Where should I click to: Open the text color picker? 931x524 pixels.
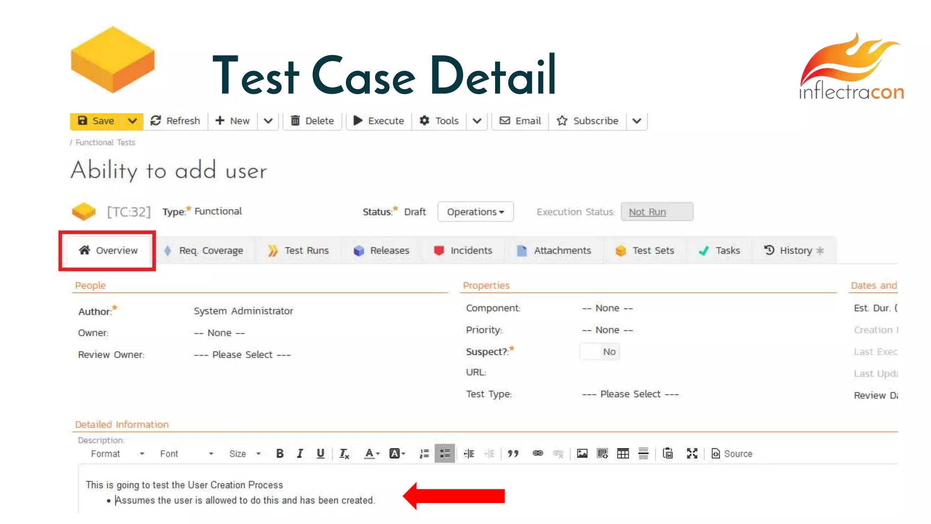tap(371, 453)
